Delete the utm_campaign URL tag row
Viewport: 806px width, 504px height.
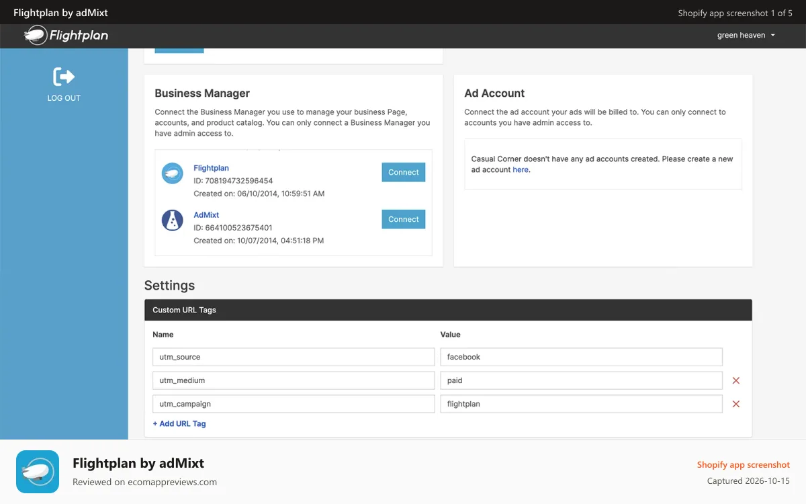coord(735,404)
